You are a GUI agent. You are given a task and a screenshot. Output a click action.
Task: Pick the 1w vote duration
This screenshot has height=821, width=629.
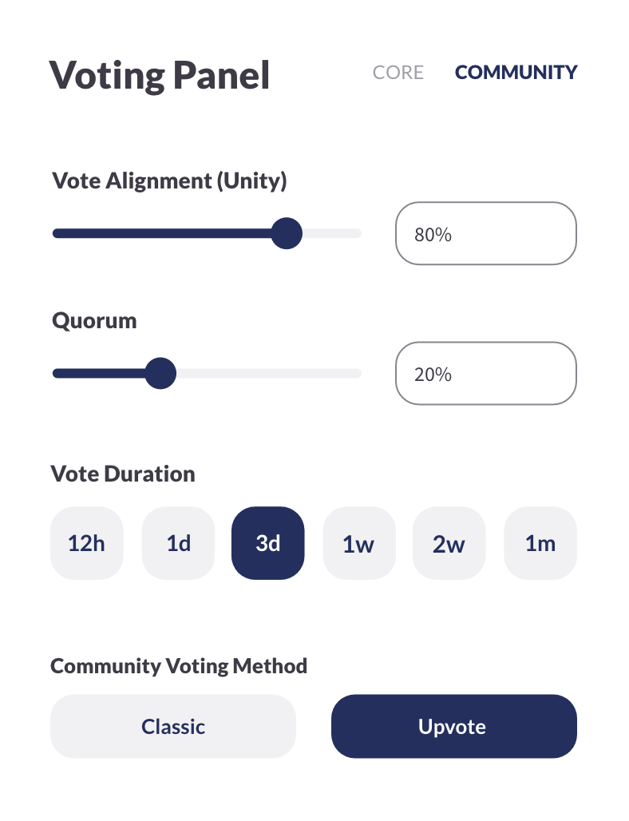tap(359, 543)
